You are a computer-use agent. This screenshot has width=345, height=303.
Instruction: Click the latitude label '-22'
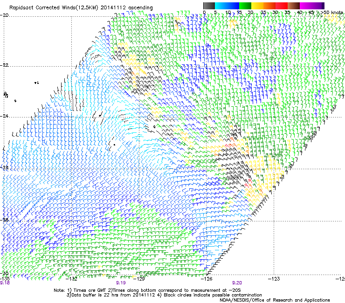[4, 65]
